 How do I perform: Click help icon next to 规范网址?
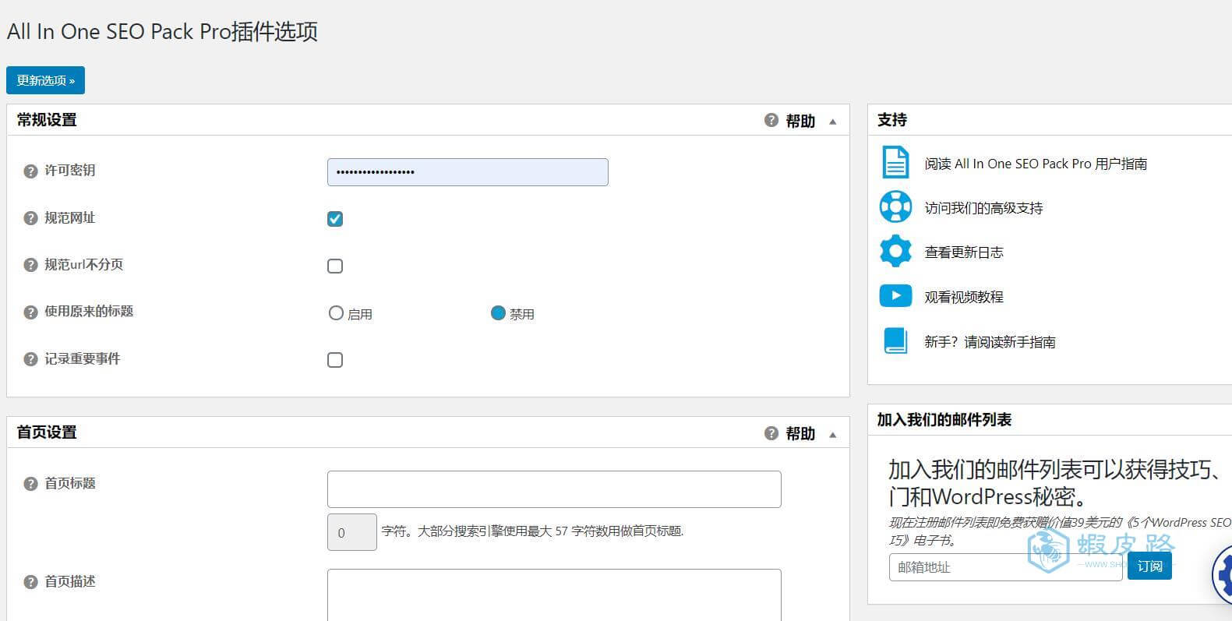click(x=30, y=219)
